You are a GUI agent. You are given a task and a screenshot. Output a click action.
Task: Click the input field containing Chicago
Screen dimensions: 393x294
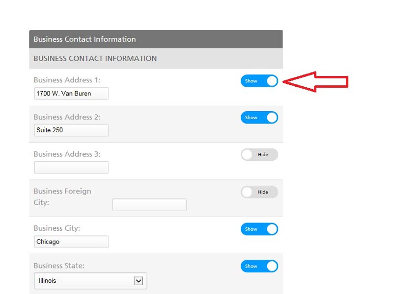71,242
